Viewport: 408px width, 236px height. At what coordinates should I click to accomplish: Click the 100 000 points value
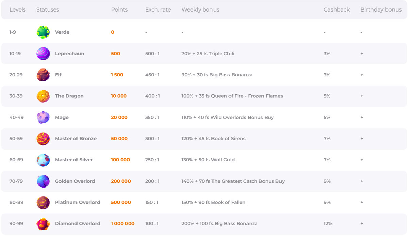coord(120,160)
